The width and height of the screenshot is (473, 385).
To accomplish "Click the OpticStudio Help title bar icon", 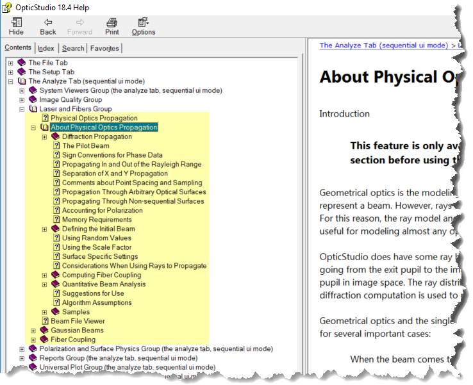I will [6, 7].
